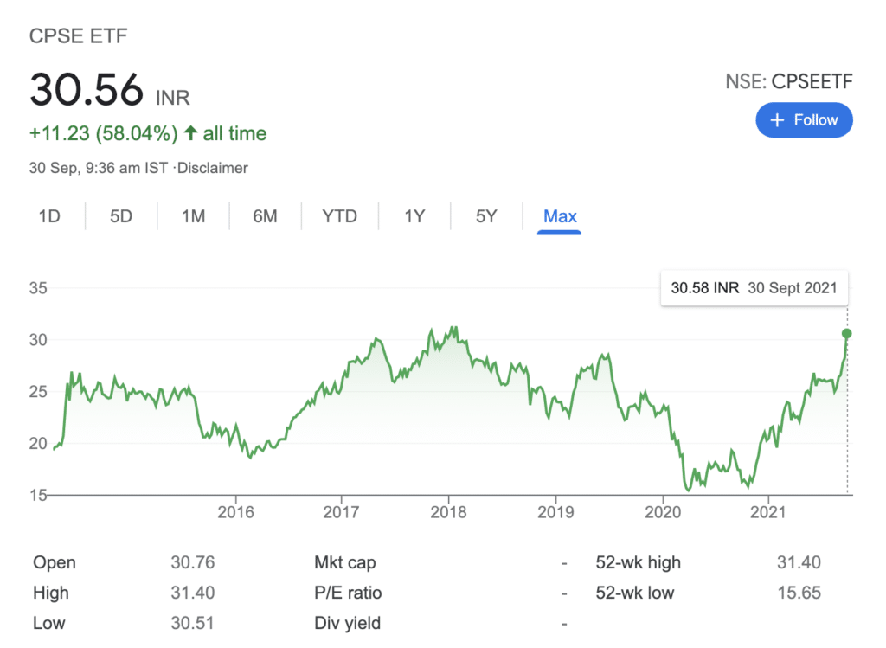Click the 2020 x-axis label
The height and width of the screenshot is (648, 886).
663,512
